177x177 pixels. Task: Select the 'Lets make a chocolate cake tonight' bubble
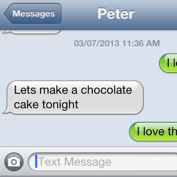[73, 97]
